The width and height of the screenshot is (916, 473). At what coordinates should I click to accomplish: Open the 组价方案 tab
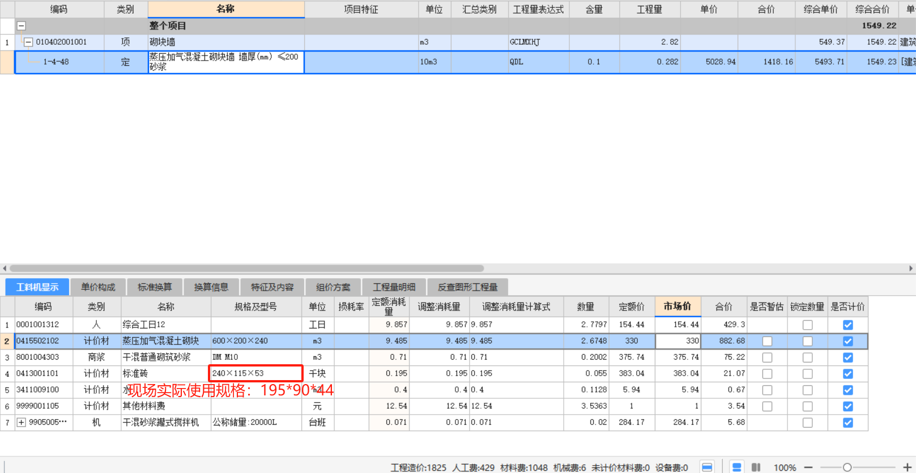coord(333,287)
